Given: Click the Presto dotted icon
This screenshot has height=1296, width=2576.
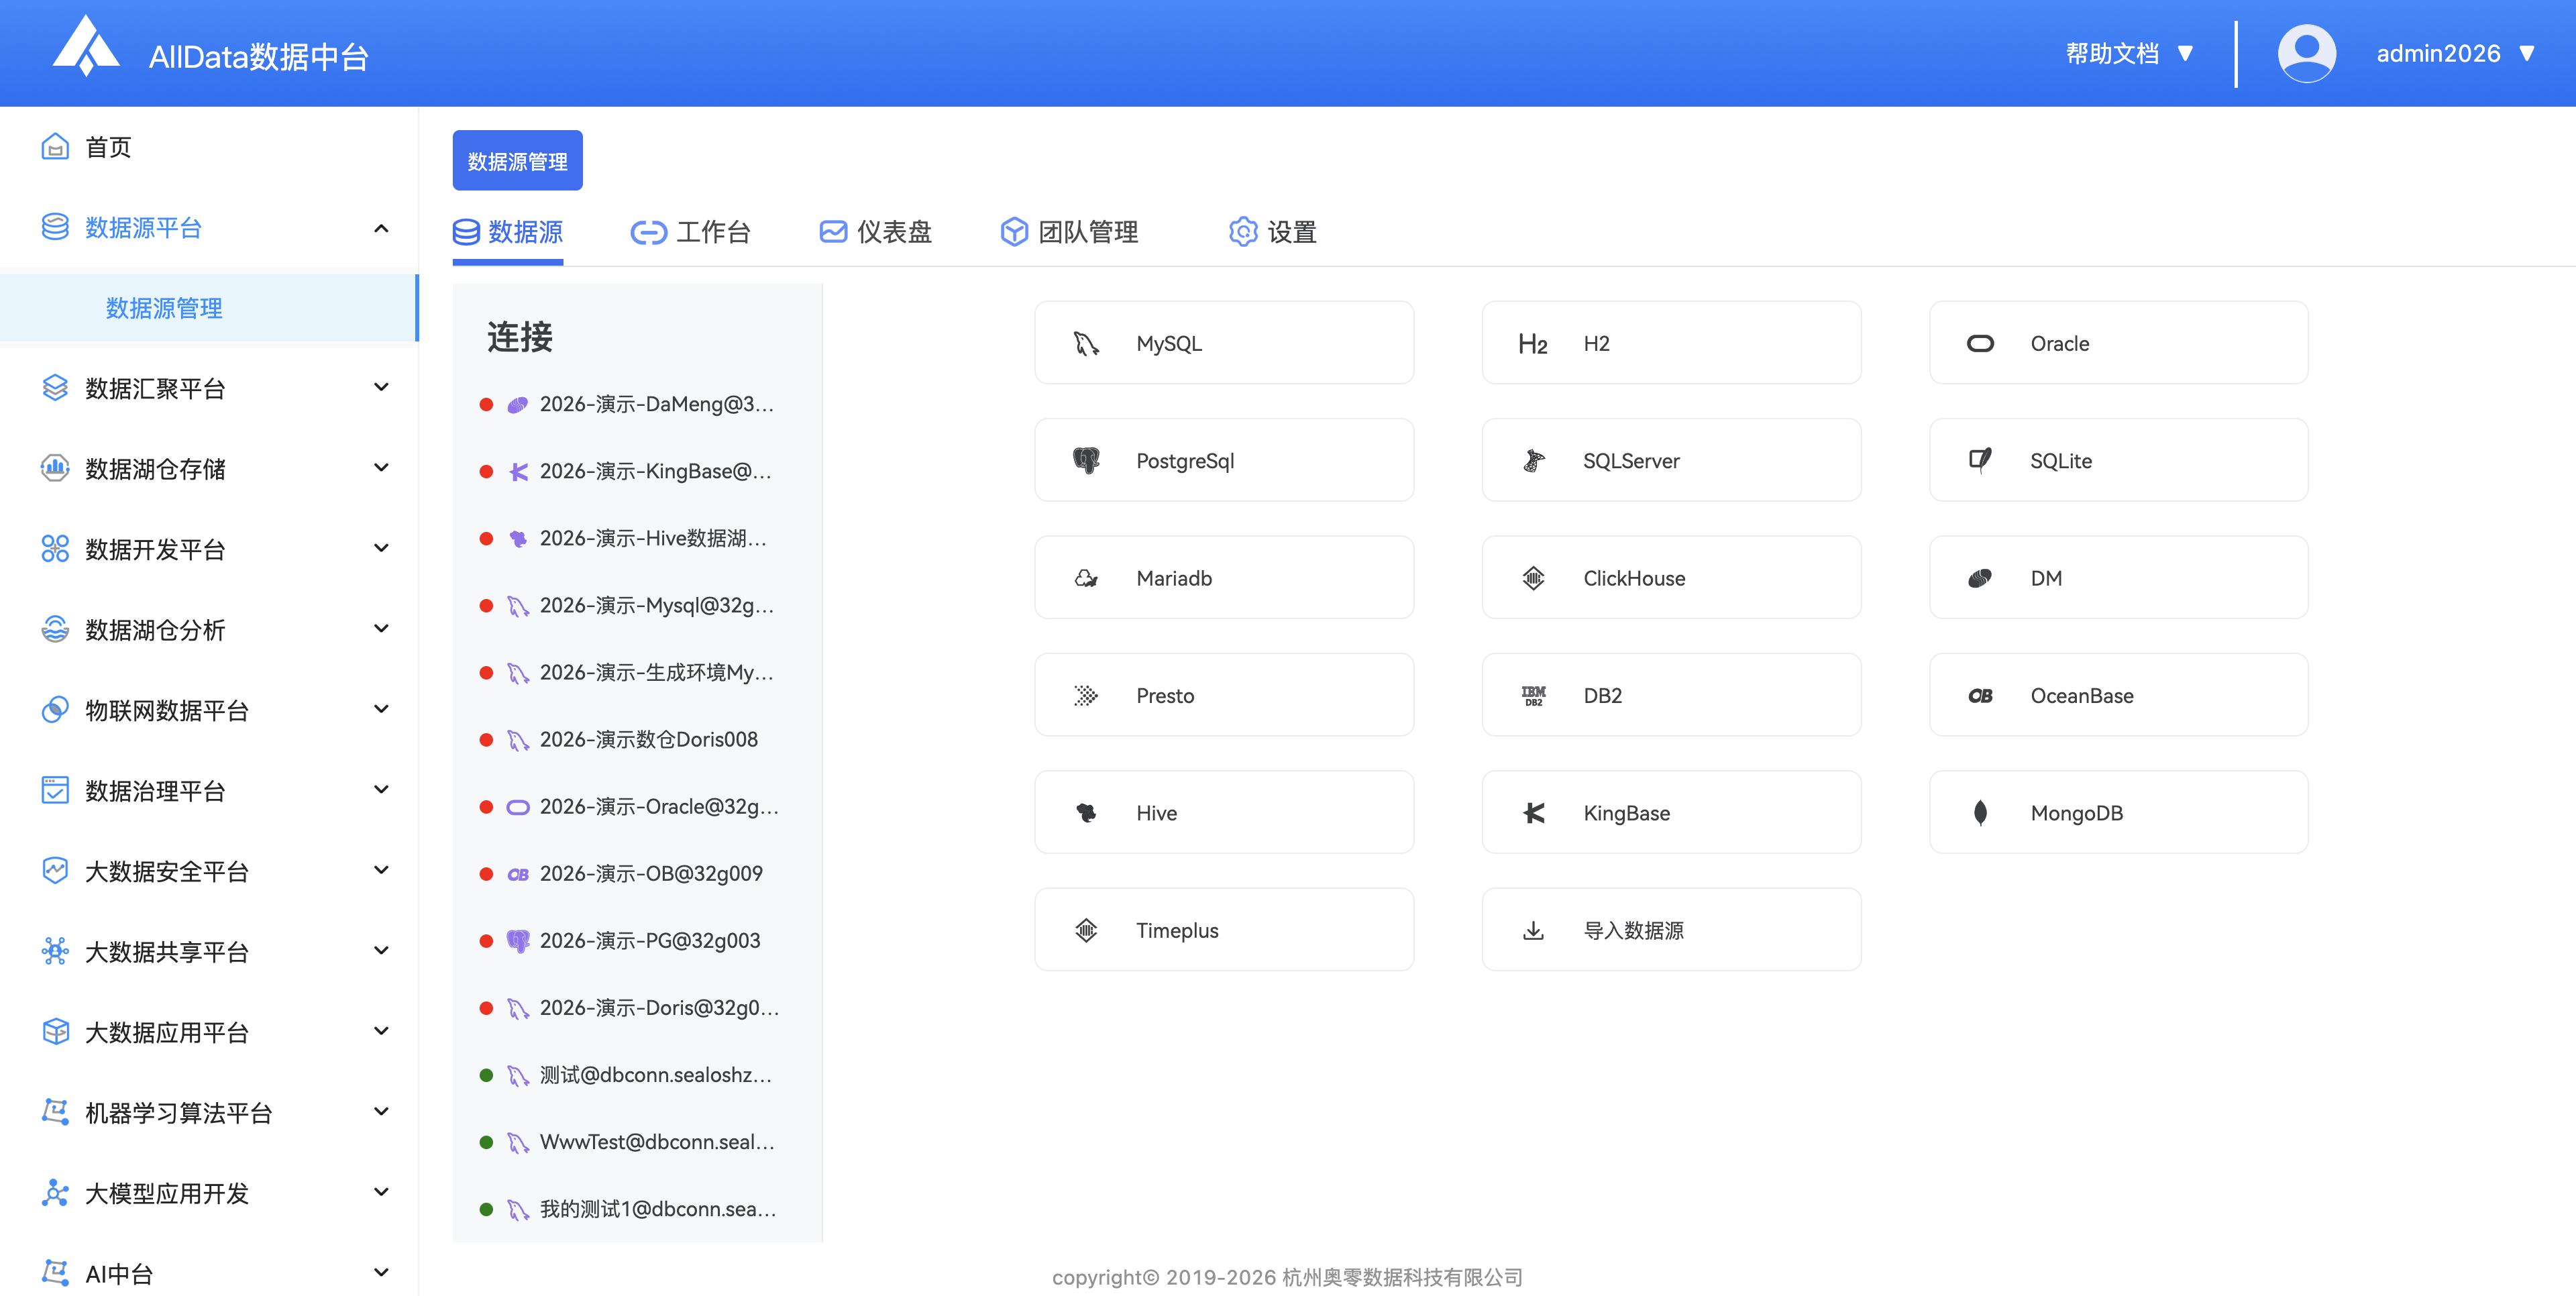Looking at the screenshot, I should 1086,696.
